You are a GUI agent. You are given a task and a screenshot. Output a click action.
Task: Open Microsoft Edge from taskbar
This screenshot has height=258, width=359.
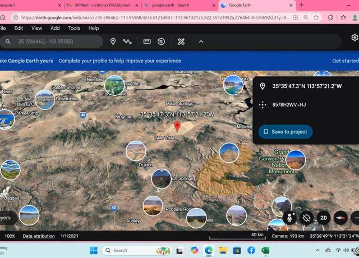point(209,250)
